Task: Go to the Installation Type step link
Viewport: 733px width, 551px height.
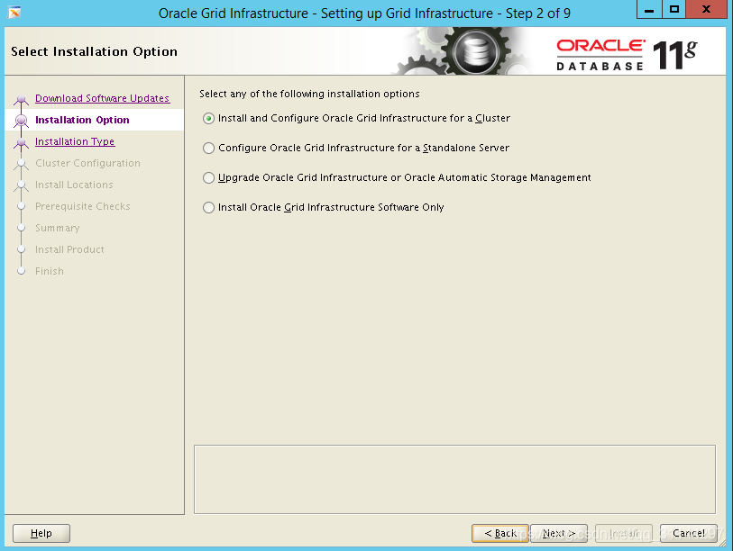Action: coord(75,141)
